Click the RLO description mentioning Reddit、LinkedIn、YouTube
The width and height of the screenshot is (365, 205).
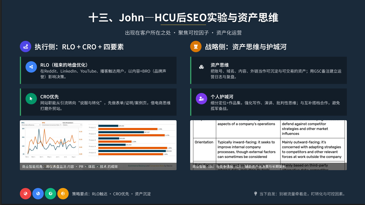pos(103,74)
